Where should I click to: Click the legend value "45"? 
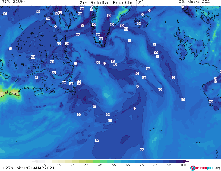coord(100,165)
